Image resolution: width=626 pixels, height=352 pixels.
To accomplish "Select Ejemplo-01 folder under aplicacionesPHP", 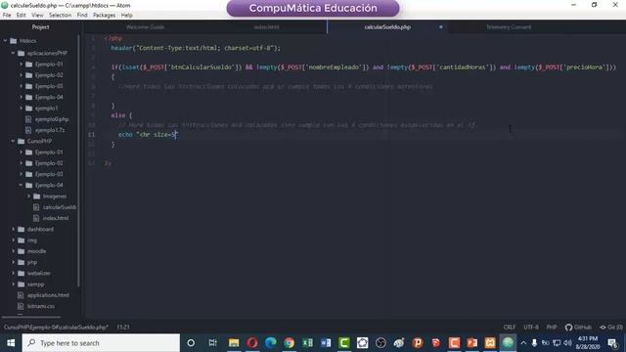I will point(49,65).
